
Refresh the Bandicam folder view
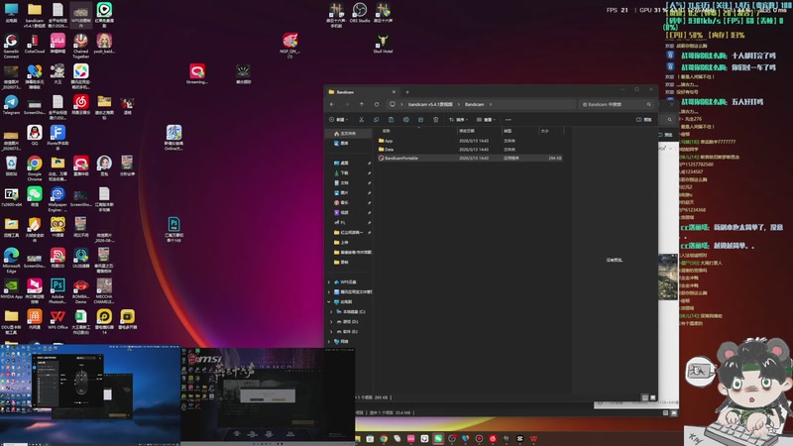(377, 104)
